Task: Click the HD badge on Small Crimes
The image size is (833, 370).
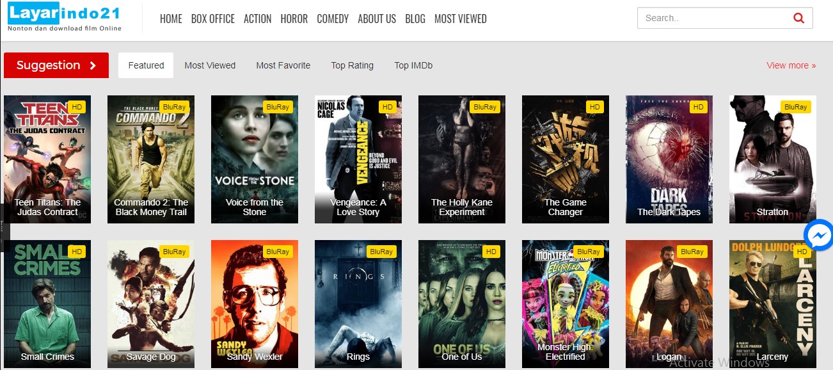Action: tap(77, 252)
